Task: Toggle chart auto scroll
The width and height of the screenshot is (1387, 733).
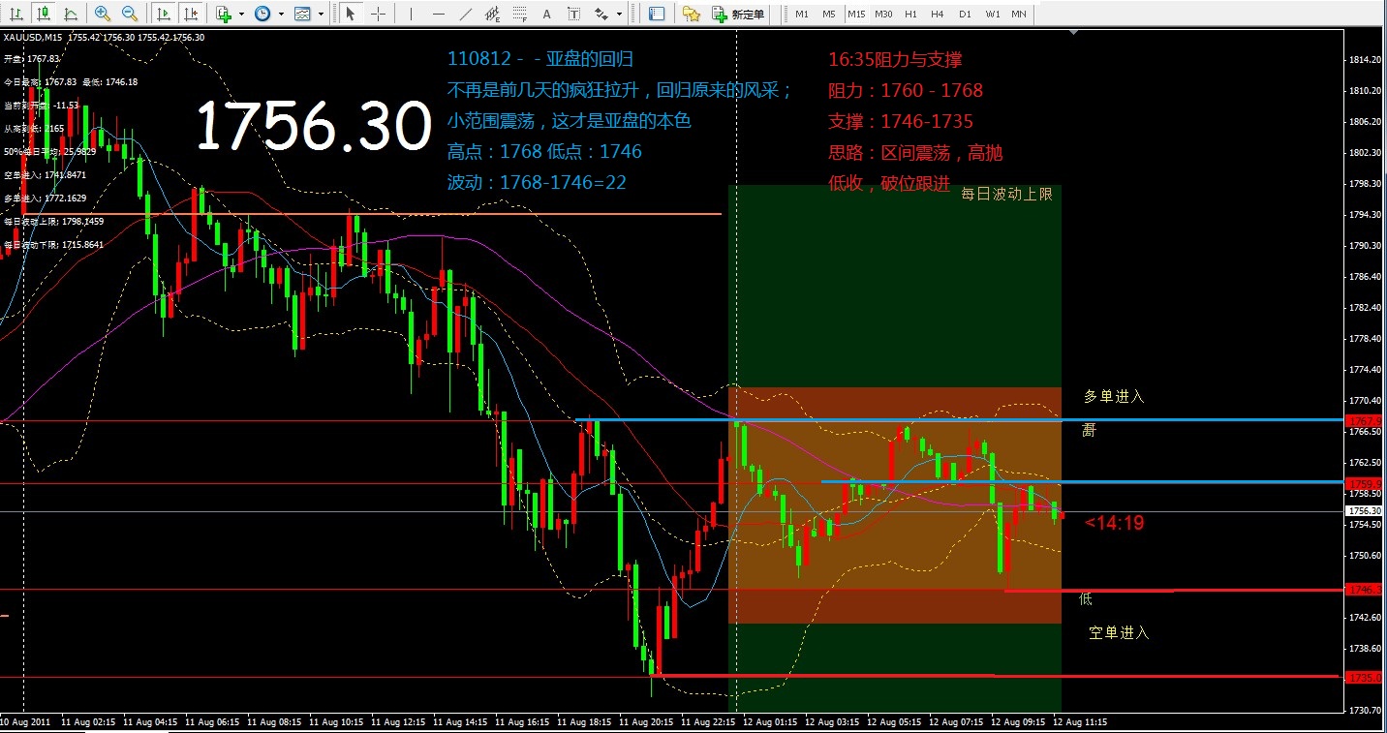Action: (x=163, y=14)
